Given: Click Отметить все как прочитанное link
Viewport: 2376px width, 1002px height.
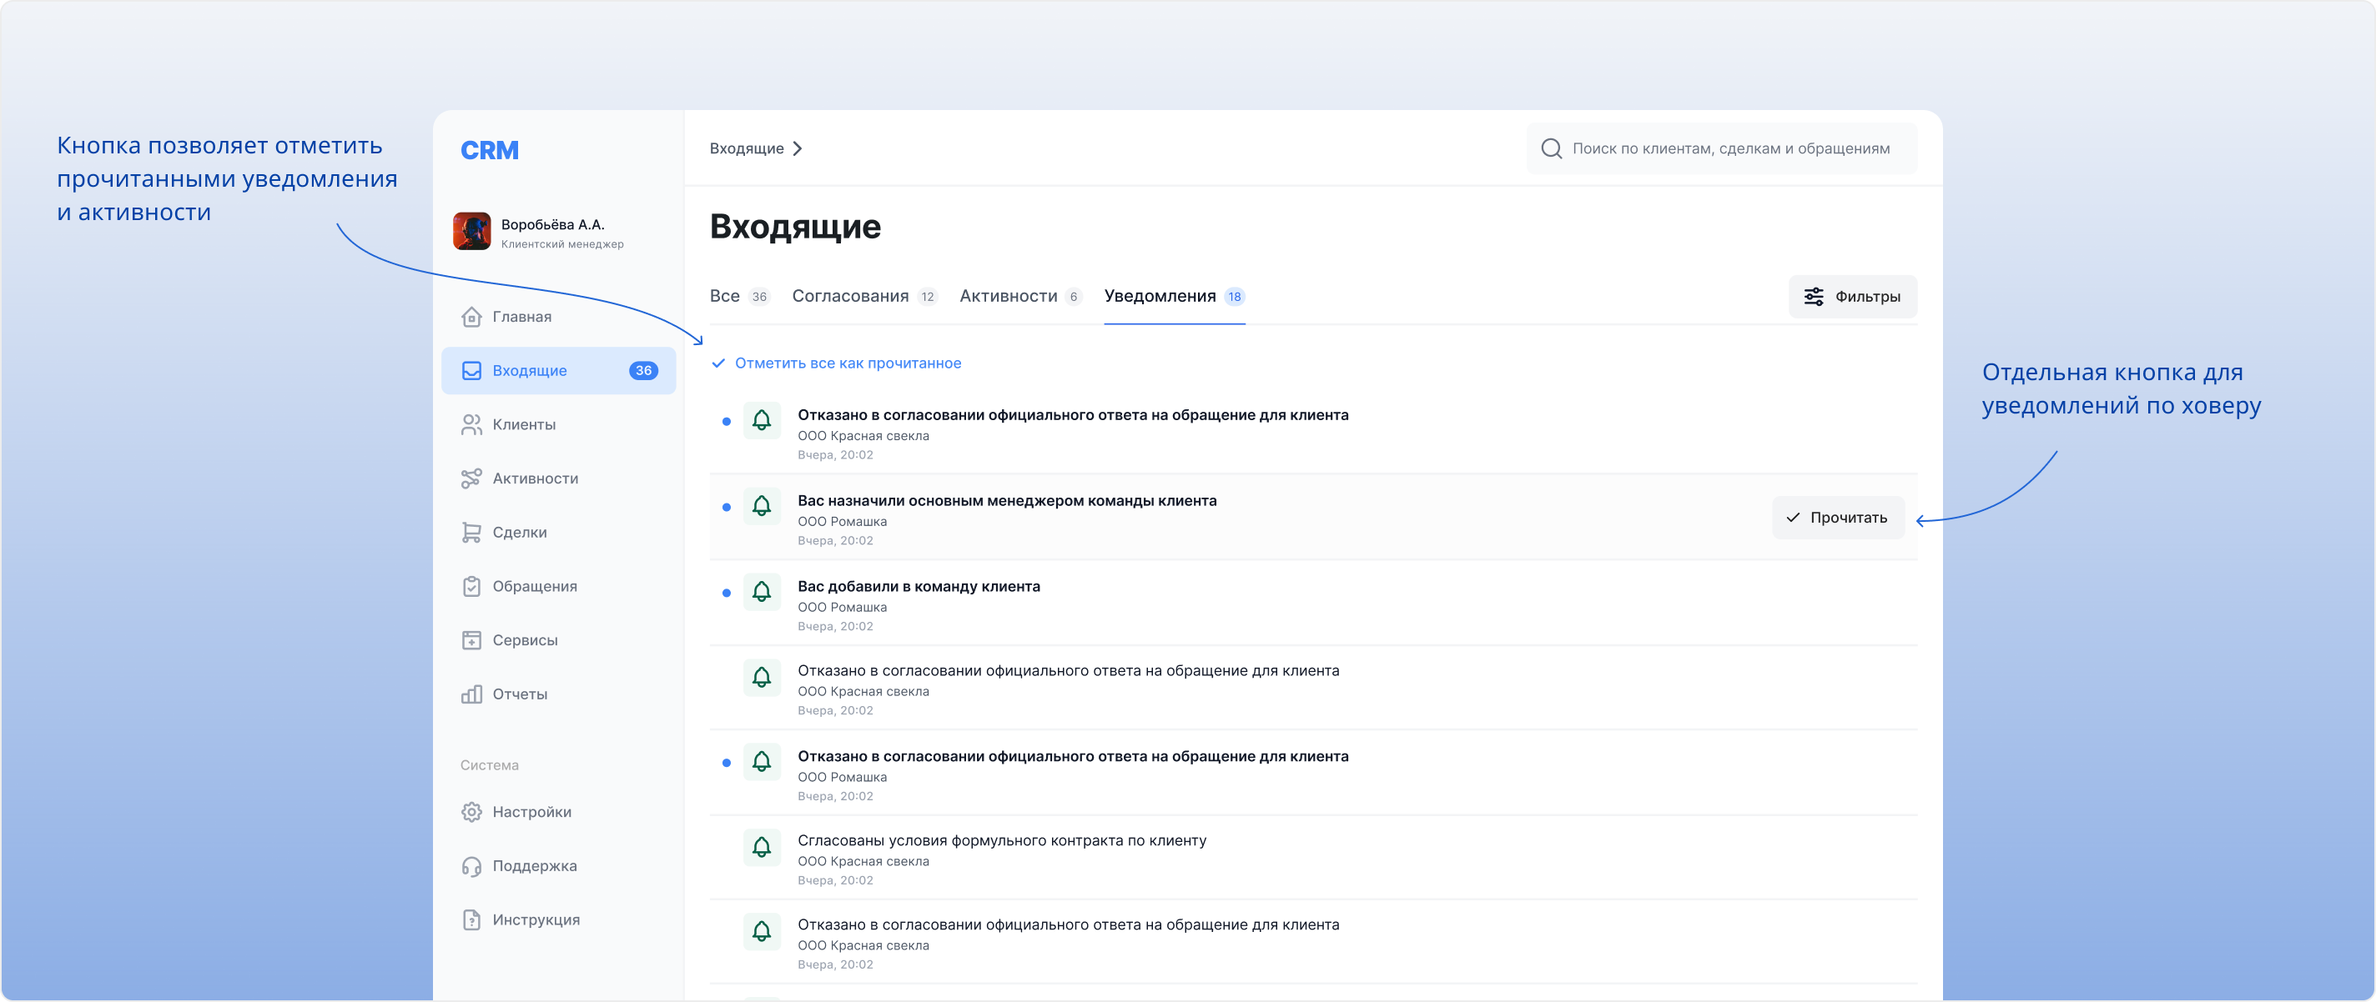Looking at the screenshot, I should [837, 363].
